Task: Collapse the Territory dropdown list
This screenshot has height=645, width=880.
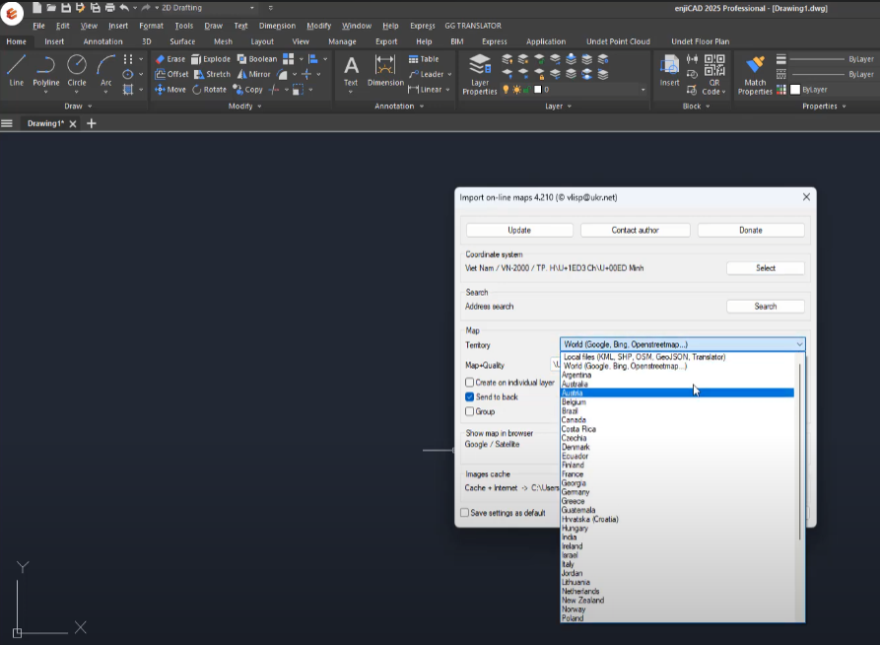Action: [x=798, y=345]
